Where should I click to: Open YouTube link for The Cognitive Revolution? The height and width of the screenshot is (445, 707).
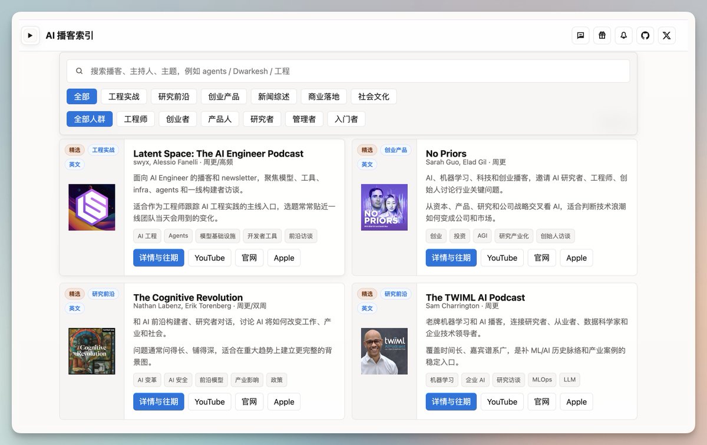pos(210,401)
